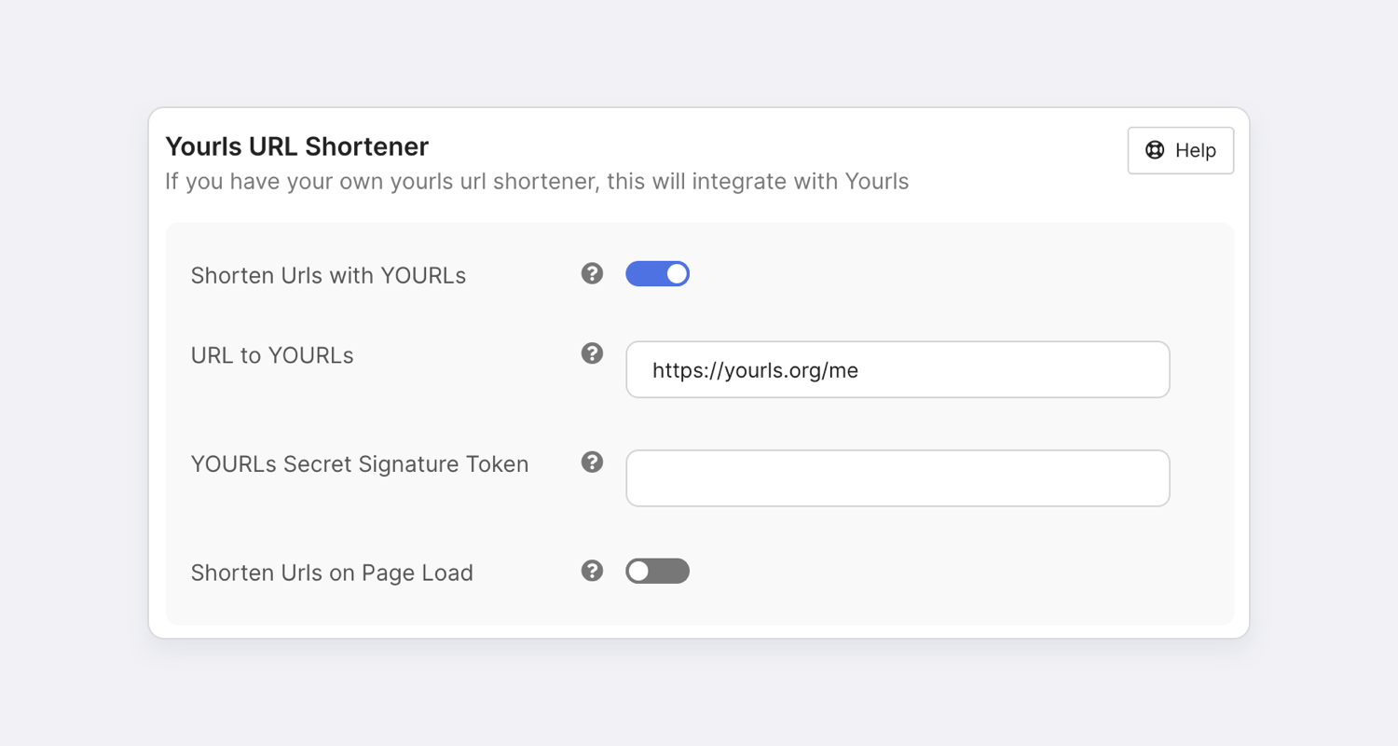Click help icon for Shorten Urls on Page Load
Image resolution: width=1398 pixels, height=746 pixels.
click(x=592, y=570)
